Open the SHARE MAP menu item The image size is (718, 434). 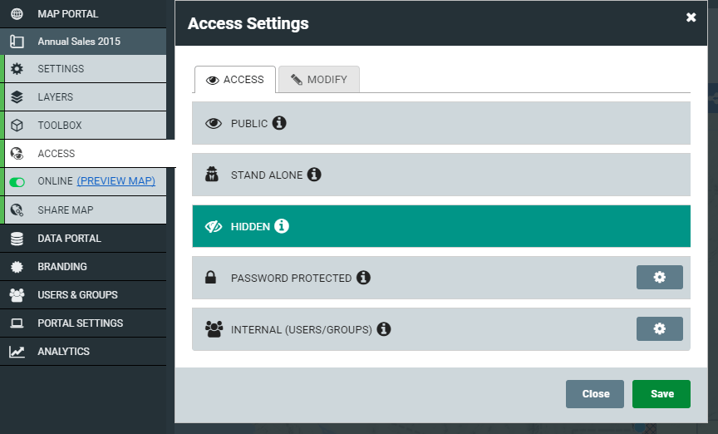(x=85, y=210)
